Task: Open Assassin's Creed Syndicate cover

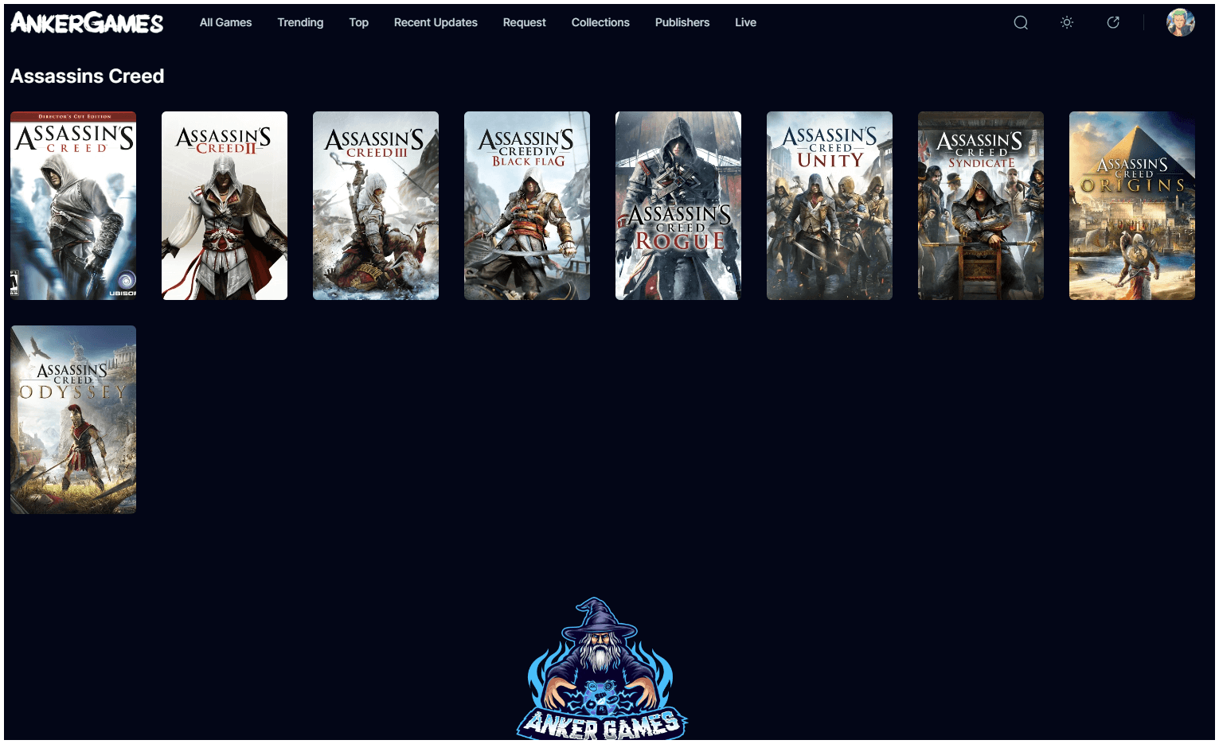Action: [x=981, y=205]
